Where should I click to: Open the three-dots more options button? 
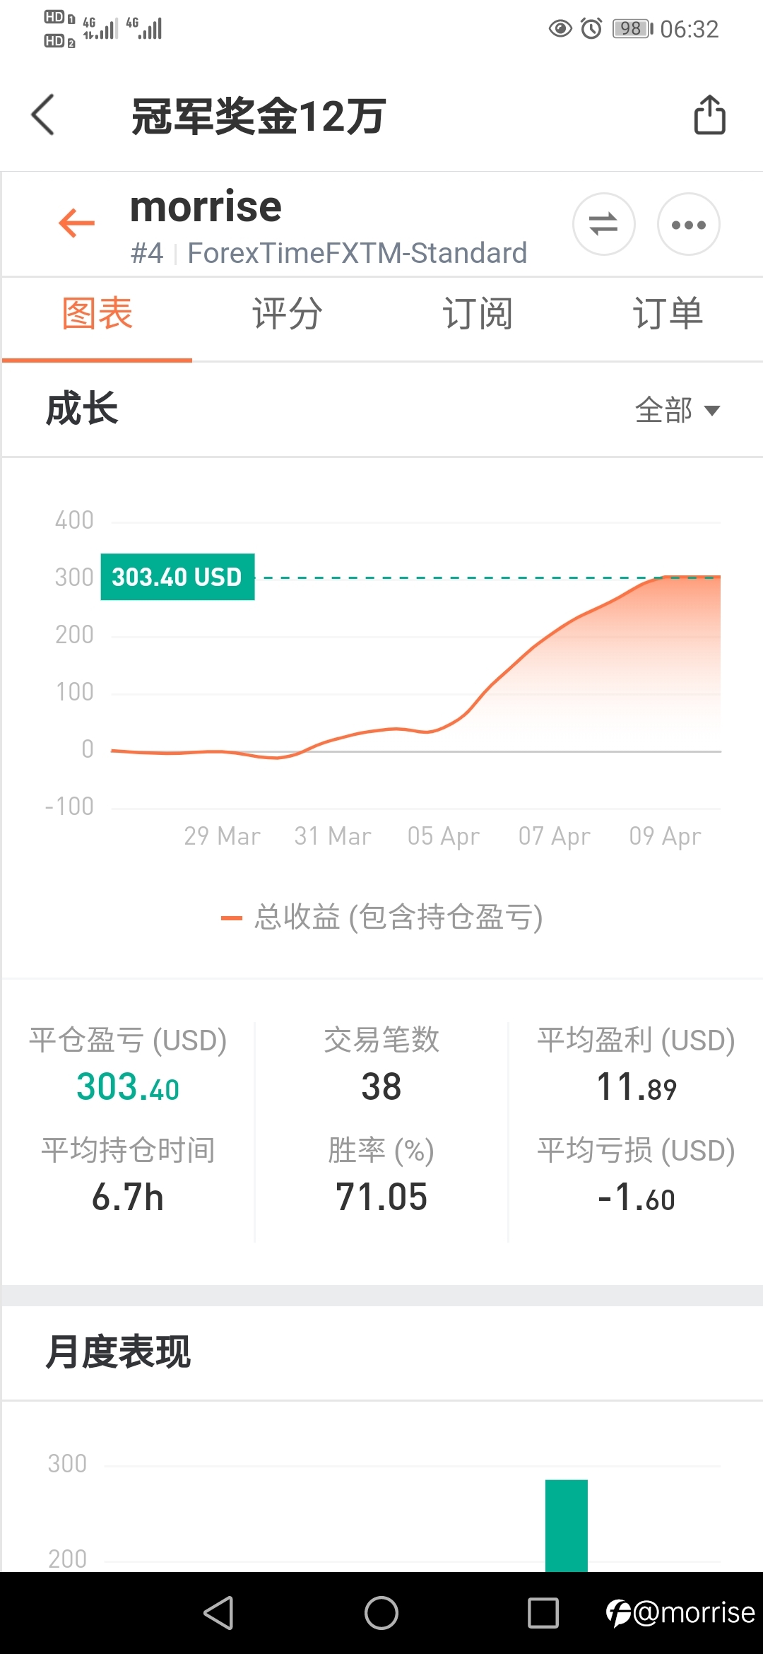[x=689, y=224]
